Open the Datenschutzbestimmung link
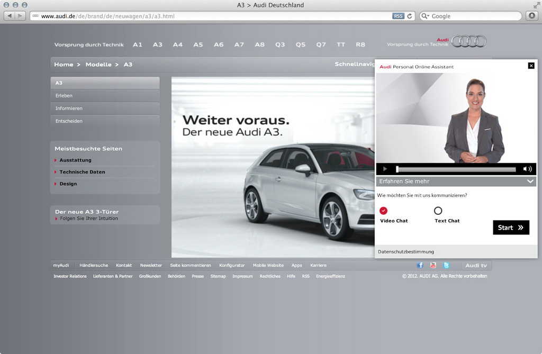 tap(406, 252)
